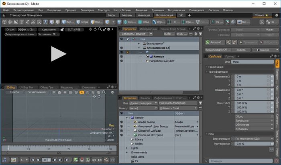281x165 pixels.
Task: Open the Визуализация mesh property dropdown
Action: [x=252, y=138]
